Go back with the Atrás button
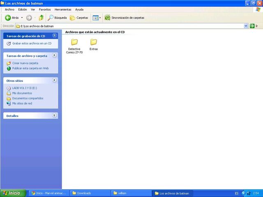The image size is (263, 197). [12, 18]
